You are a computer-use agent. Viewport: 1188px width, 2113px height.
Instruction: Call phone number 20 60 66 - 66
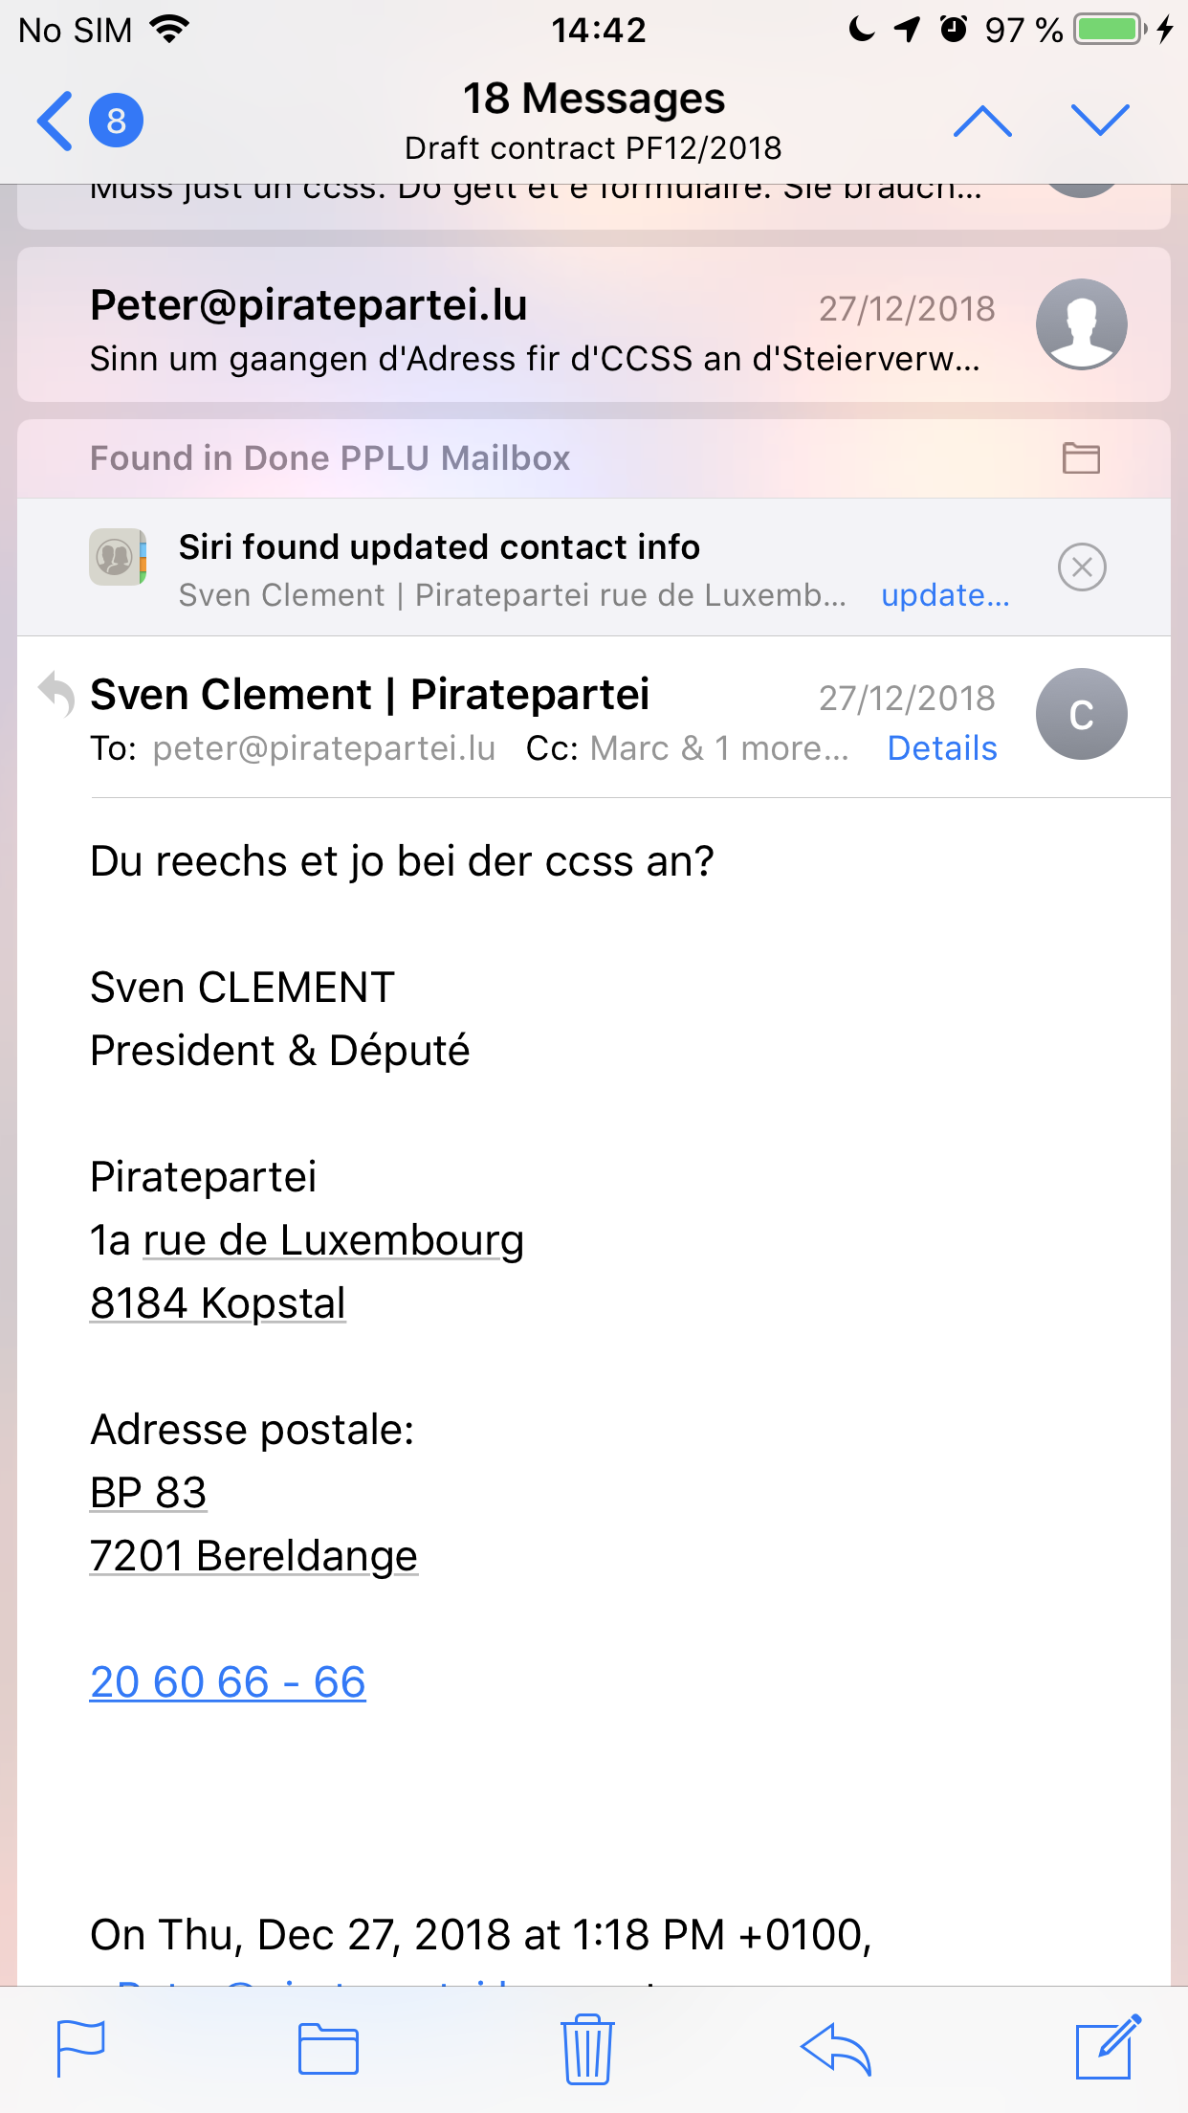click(x=228, y=1682)
